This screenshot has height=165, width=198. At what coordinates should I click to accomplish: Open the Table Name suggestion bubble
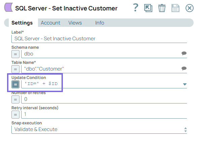184,69
